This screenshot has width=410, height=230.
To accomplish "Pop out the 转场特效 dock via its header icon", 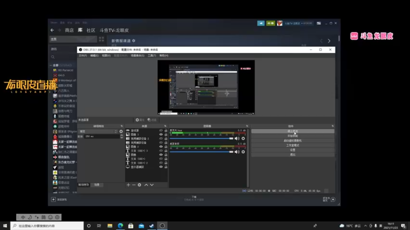I will 121,126.
